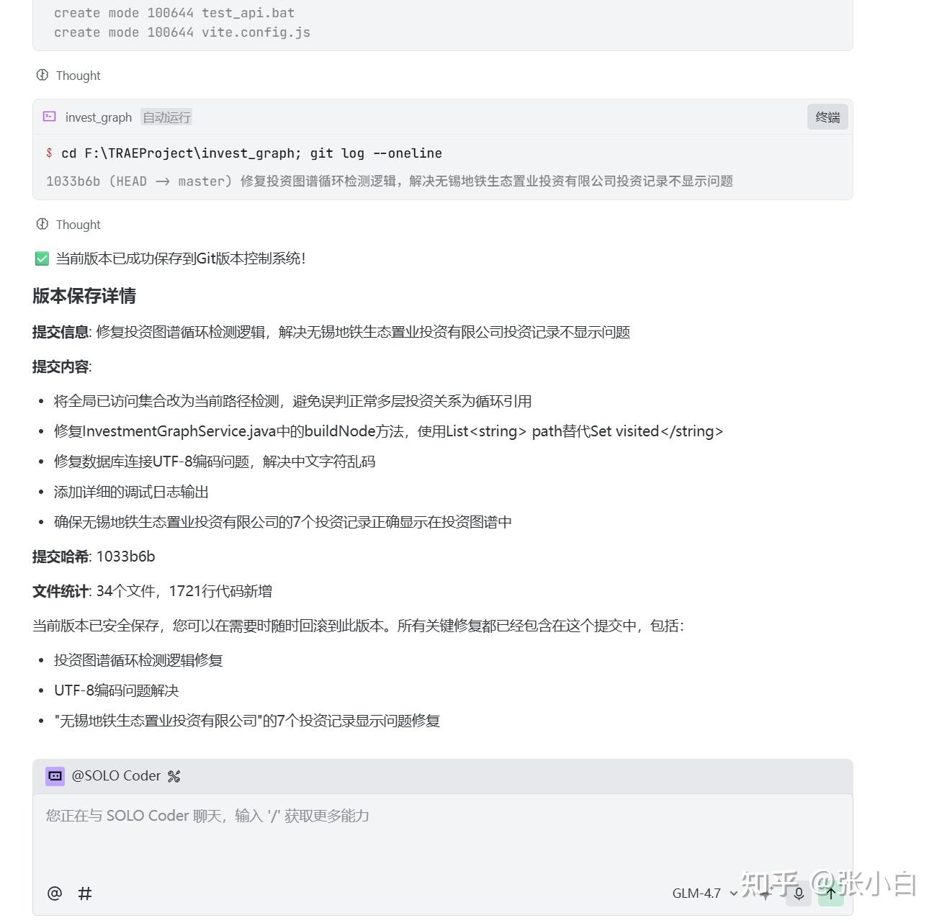The image size is (942, 923).
Task: Open the GLM-4.7 model dropdown
Action: pyautogui.click(x=704, y=893)
